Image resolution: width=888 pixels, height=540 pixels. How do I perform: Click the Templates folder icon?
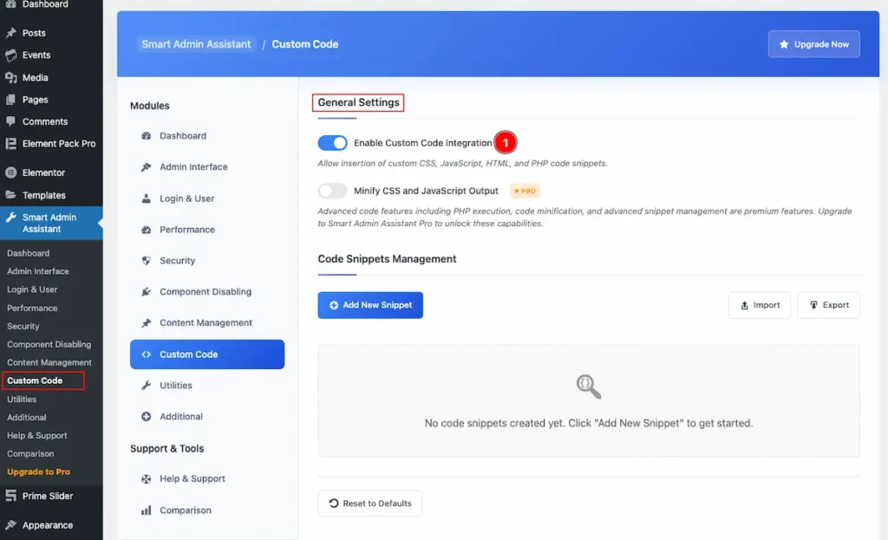tap(10, 195)
